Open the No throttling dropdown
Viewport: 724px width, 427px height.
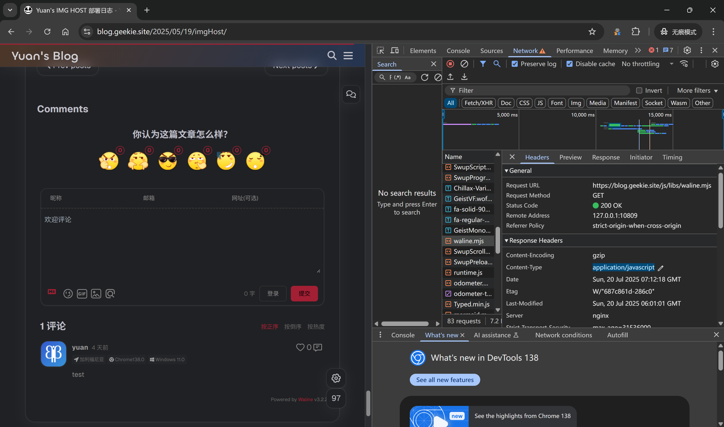647,64
